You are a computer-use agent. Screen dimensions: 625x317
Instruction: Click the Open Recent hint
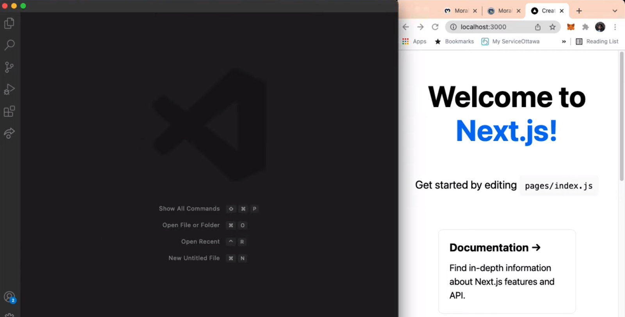coord(214,242)
